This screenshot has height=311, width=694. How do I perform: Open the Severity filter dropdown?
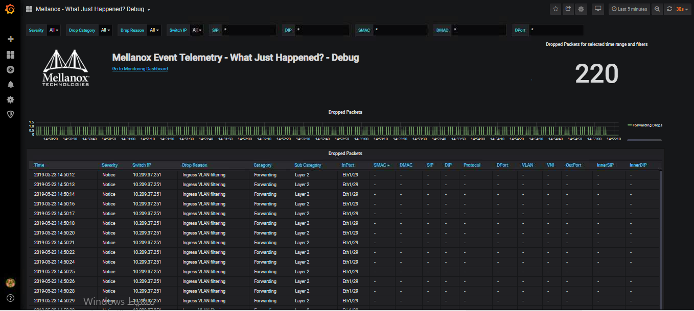(54, 30)
